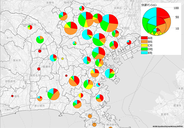Select the orange circle on 逗子市
This screenshot has height=128, width=184.
90,116
